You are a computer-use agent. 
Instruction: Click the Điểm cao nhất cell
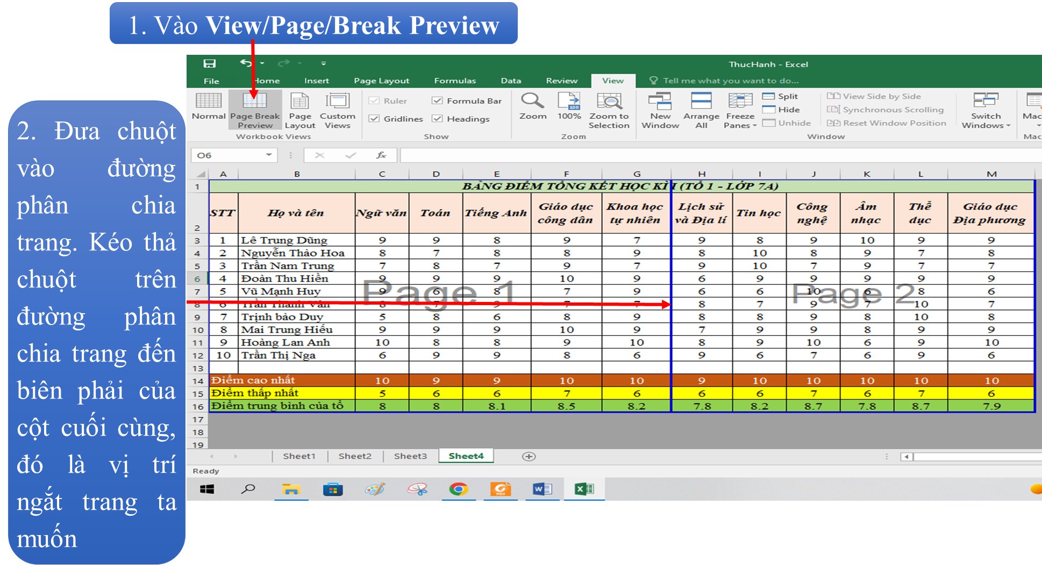[x=282, y=380]
